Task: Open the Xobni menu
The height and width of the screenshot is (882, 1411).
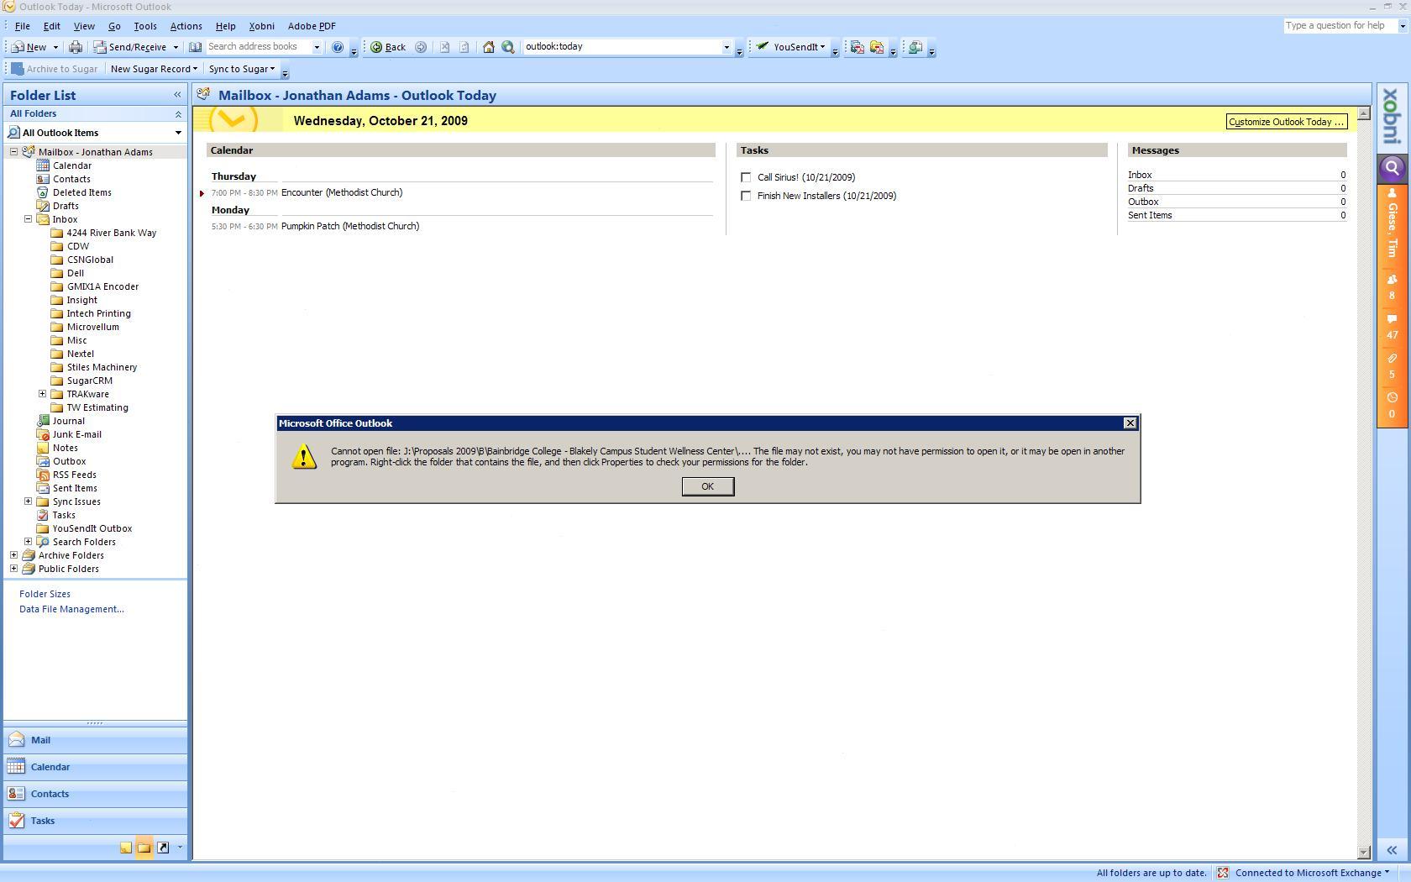Action: coord(261,26)
